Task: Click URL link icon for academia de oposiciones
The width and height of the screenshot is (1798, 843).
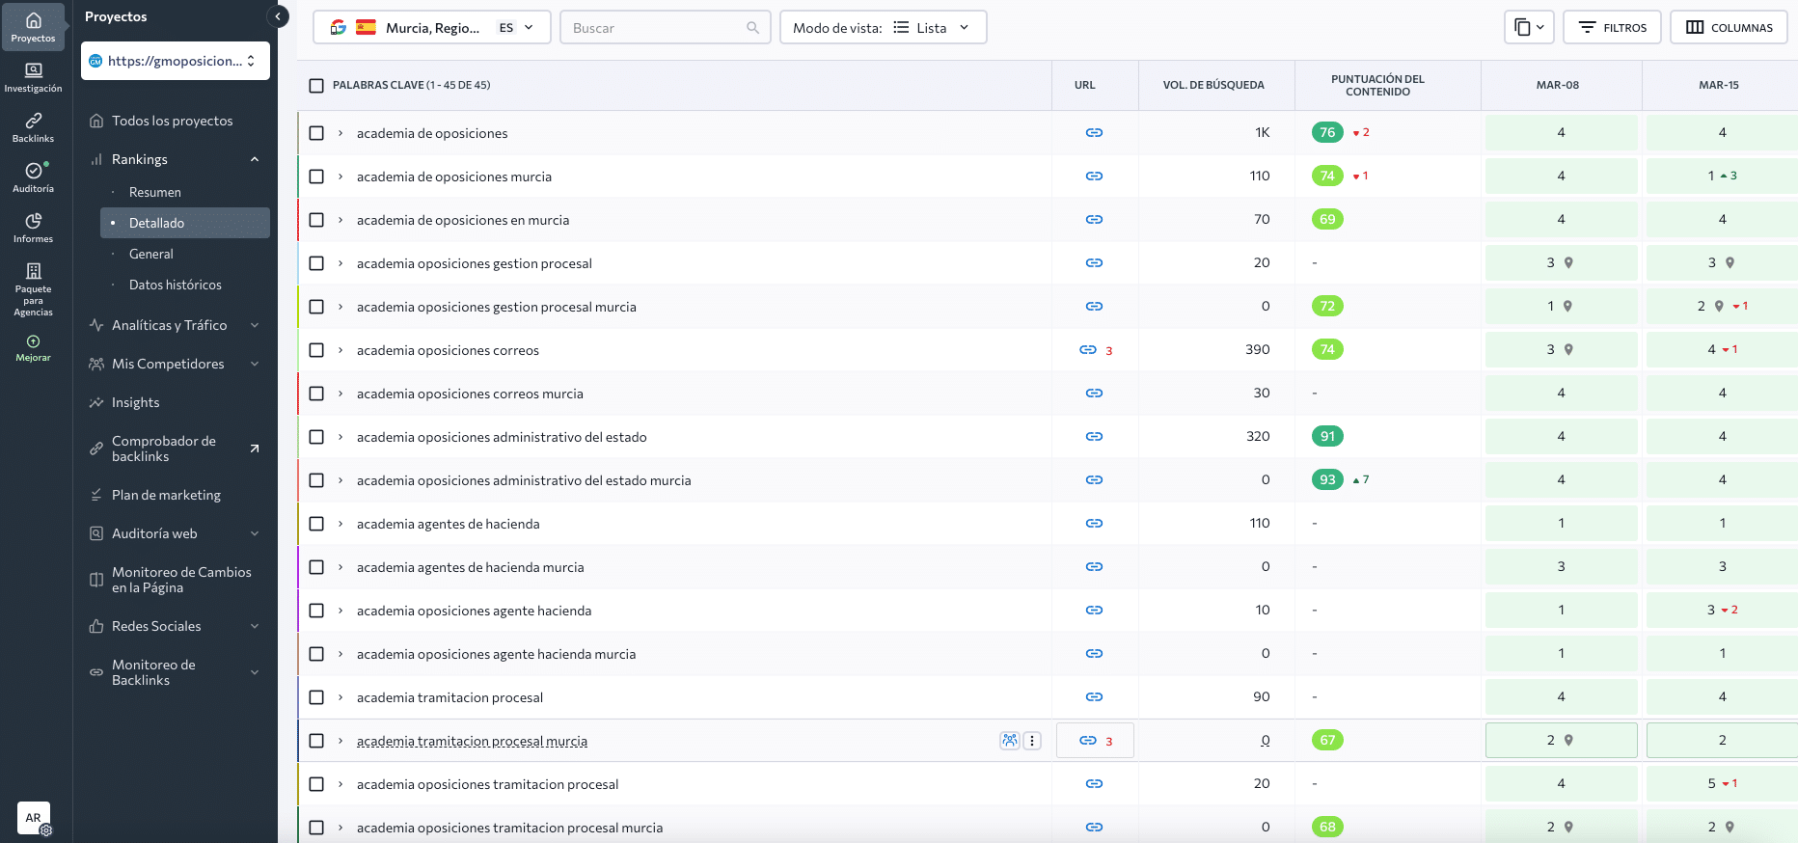Action: click(1094, 133)
